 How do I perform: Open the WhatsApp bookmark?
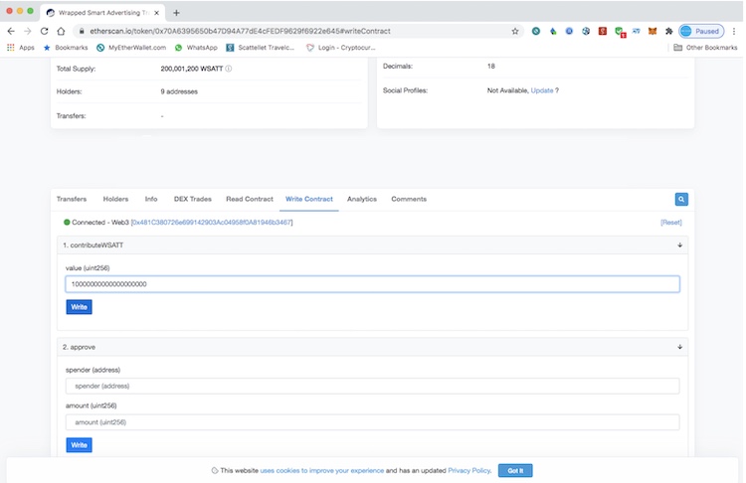pyautogui.click(x=196, y=48)
